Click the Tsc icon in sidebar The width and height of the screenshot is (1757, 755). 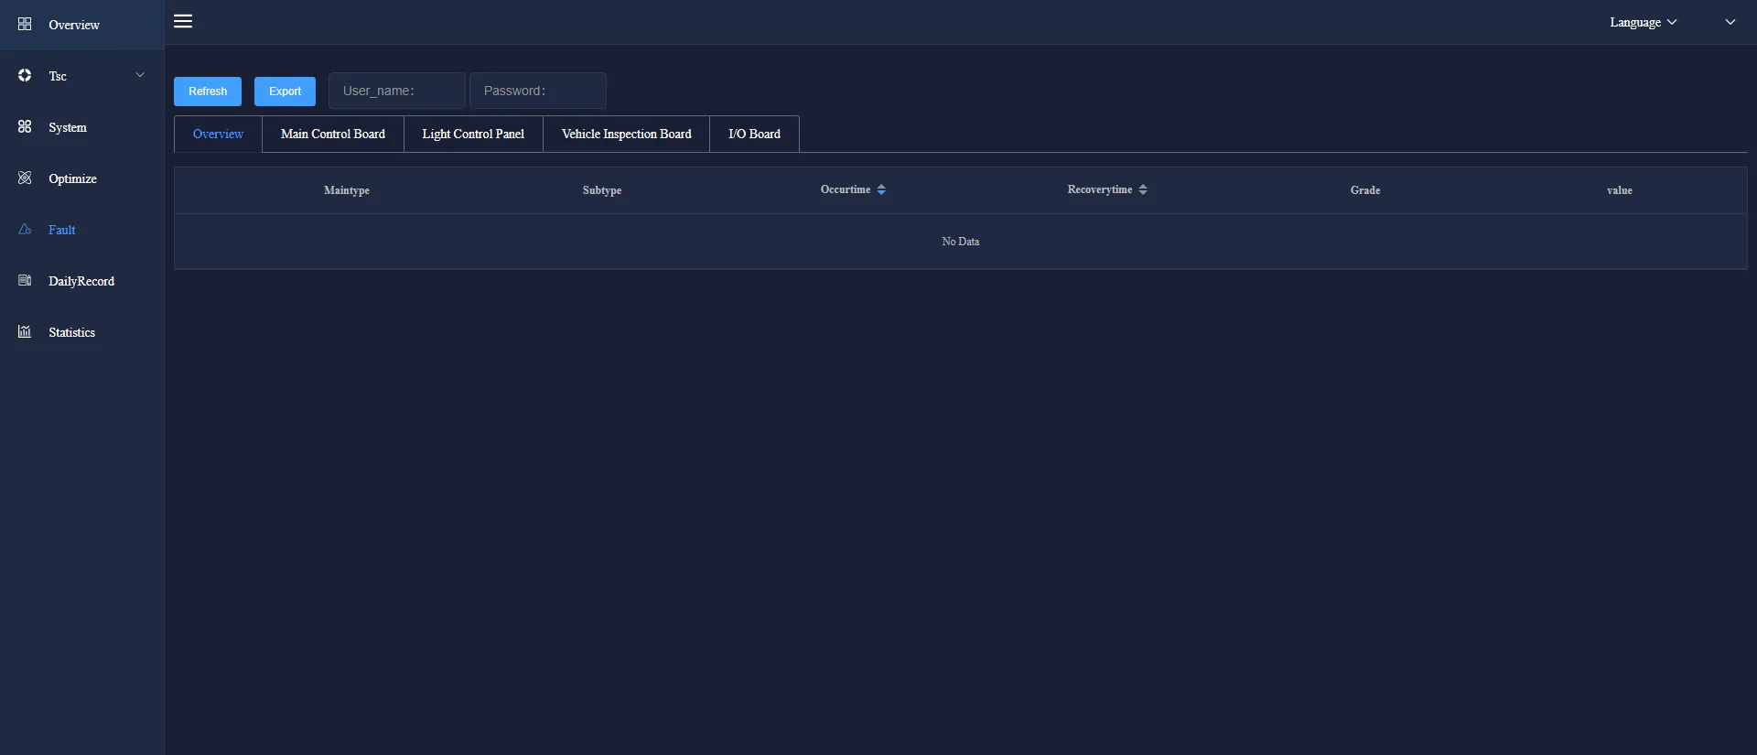pos(25,75)
